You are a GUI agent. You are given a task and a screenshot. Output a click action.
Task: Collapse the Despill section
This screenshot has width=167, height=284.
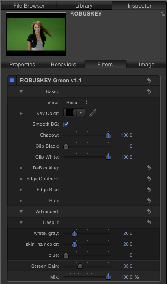pos(21,222)
